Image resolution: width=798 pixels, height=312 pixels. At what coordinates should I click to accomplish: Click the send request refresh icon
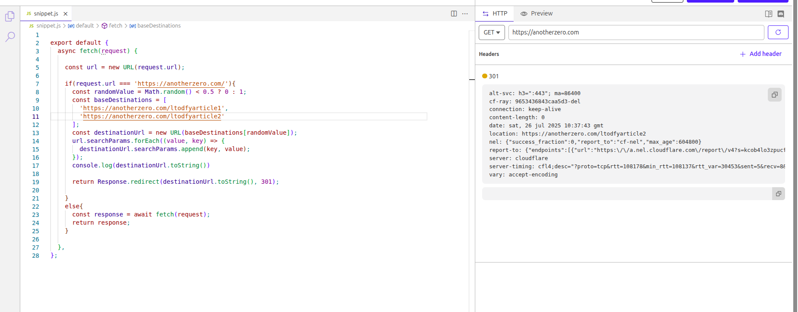pyautogui.click(x=778, y=32)
